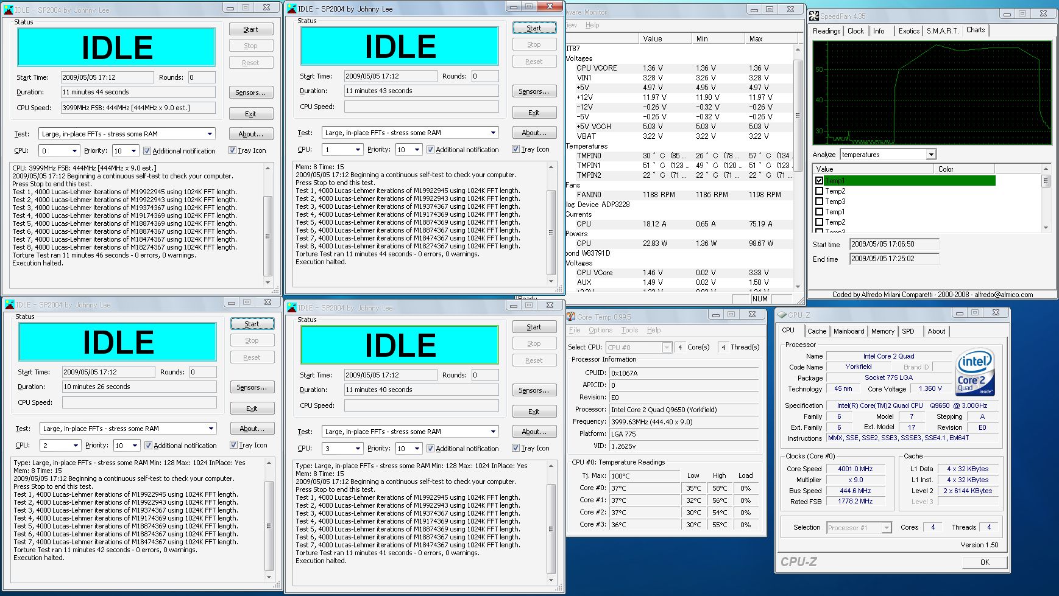The image size is (1059, 596).
Task: Click the Intel Core 2 Quad logo in CPU-Z
Action: pyautogui.click(x=975, y=372)
